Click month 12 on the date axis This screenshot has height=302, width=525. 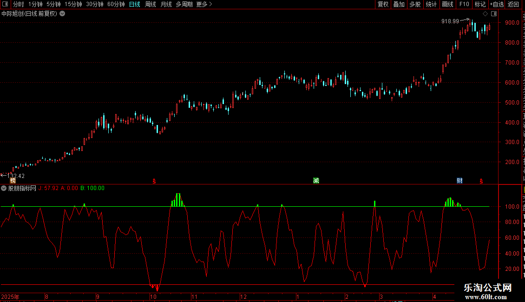243,296
